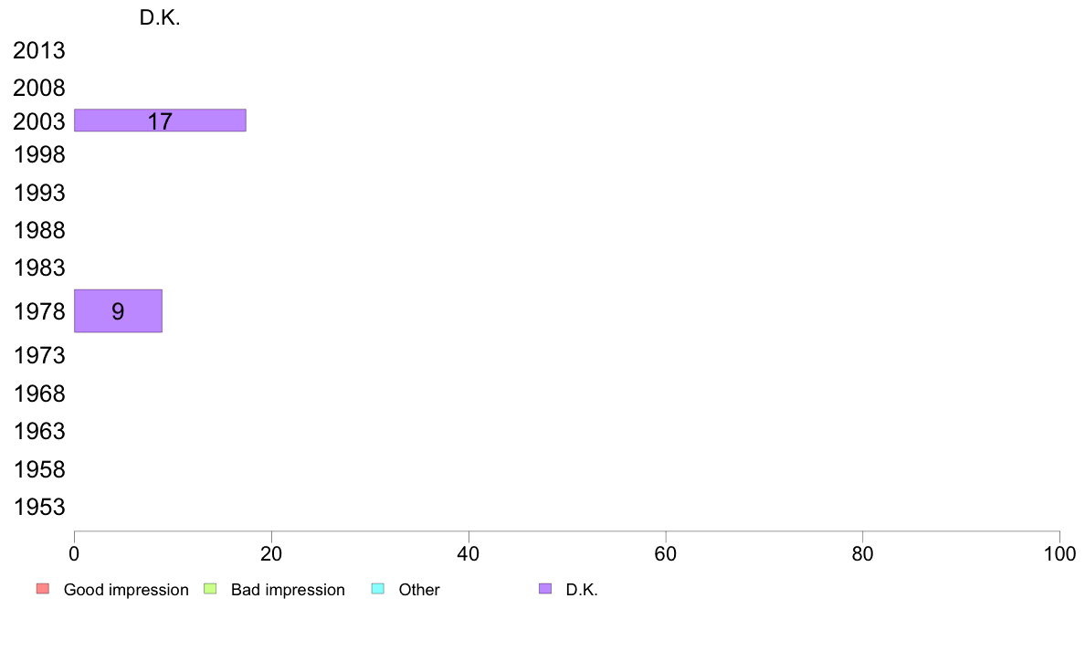The height and width of the screenshot is (672, 1085).
Task: Click the 100 tick on the x-axis
Action: pyautogui.click(x=1059, y=553)
